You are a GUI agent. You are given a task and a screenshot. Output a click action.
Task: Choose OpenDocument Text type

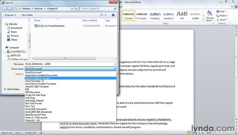[x=70, y=115]
